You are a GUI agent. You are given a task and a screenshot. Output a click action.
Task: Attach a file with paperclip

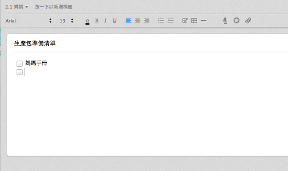point(248,21)
